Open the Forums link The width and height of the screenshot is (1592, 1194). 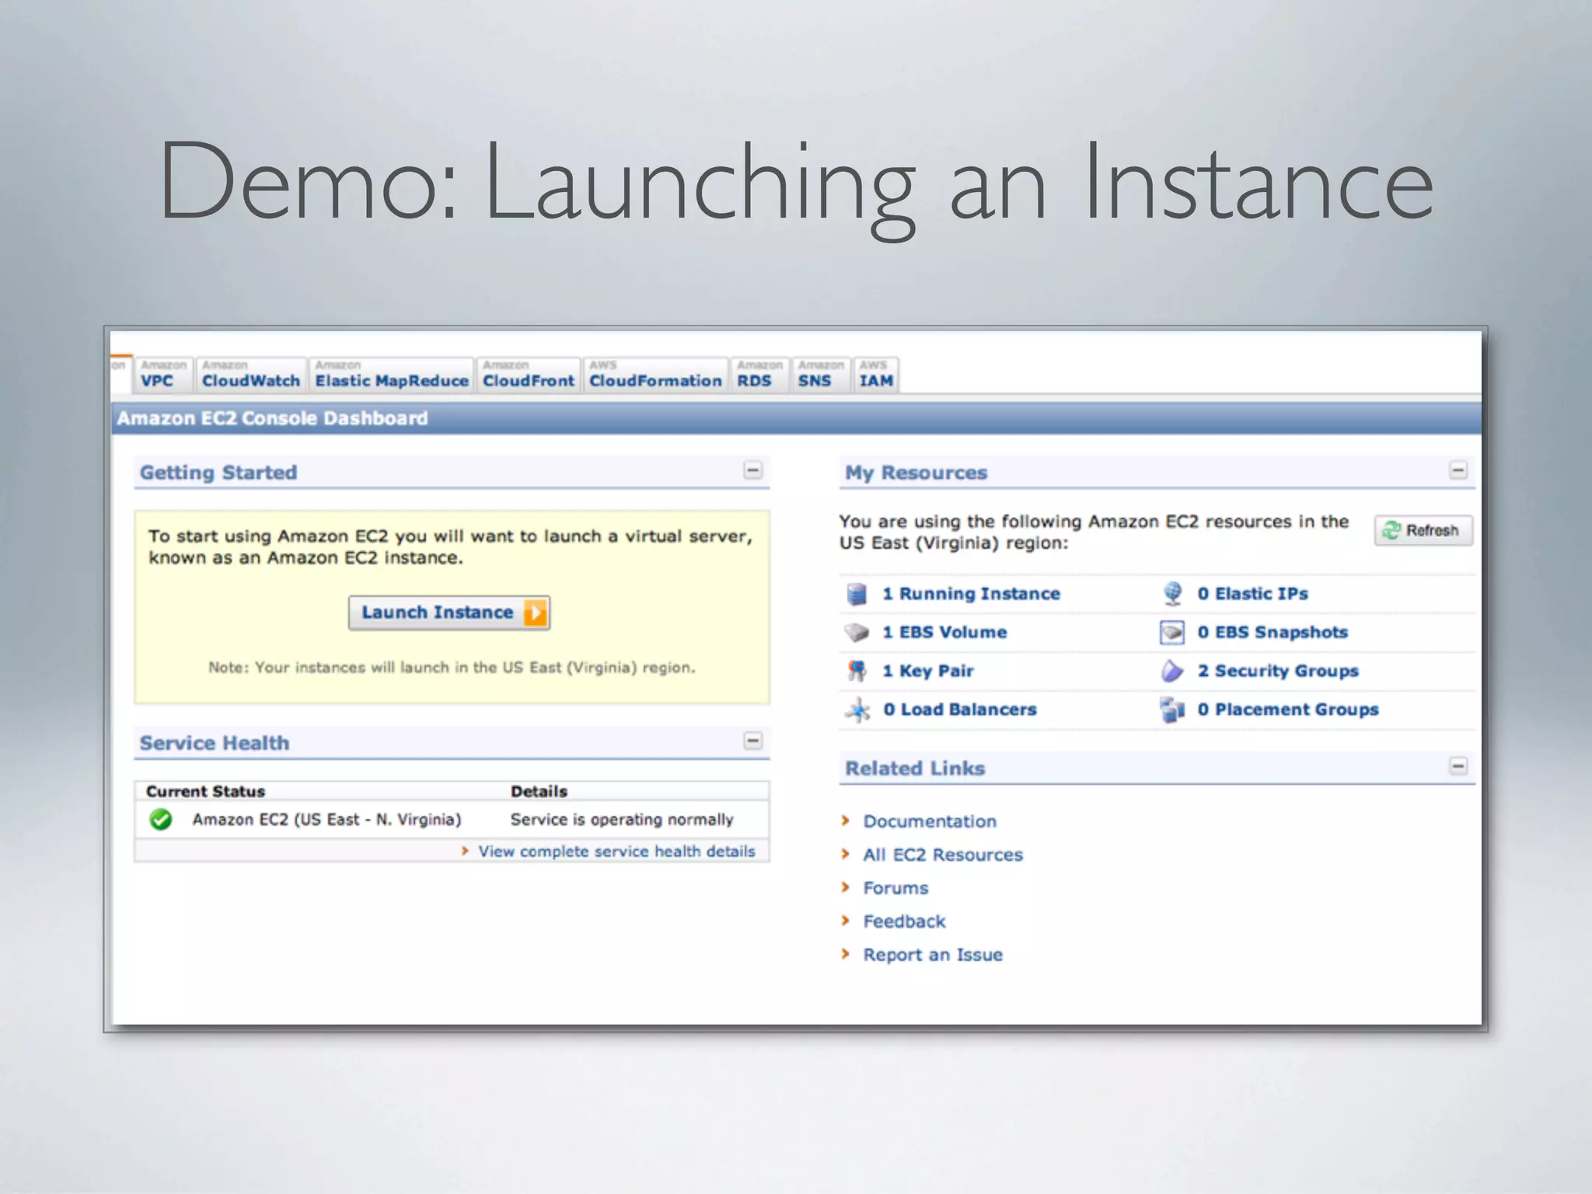[895, 889]
